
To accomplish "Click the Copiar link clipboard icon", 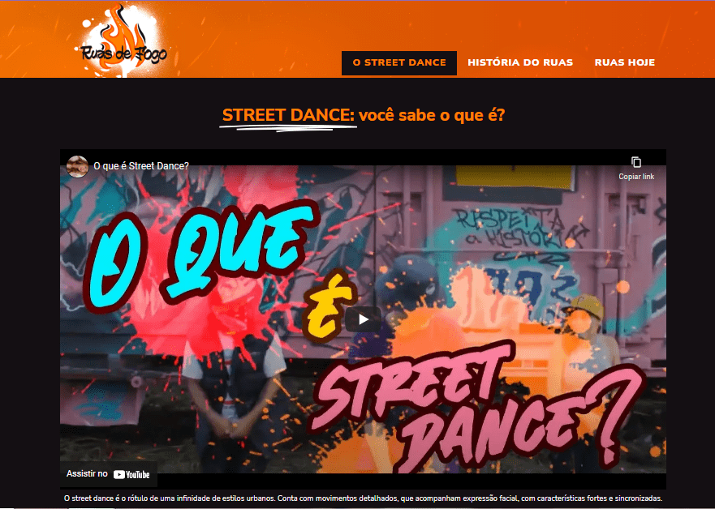I will point(636,162).
